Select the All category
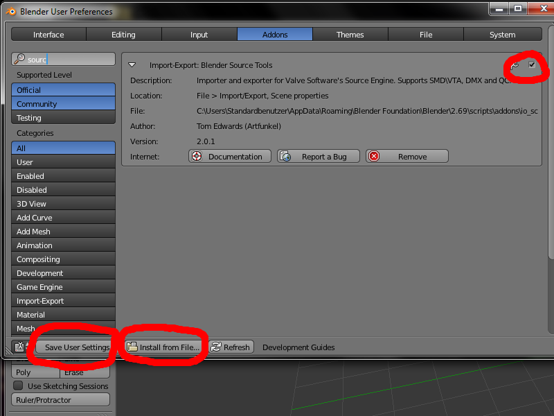Image resolution: width=554 pixels, height=416 pixels. tap(63, 148)
